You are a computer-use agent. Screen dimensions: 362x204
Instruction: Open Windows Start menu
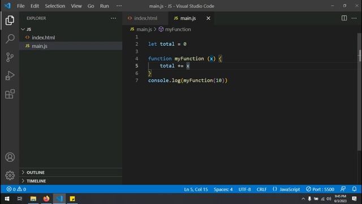7,199
